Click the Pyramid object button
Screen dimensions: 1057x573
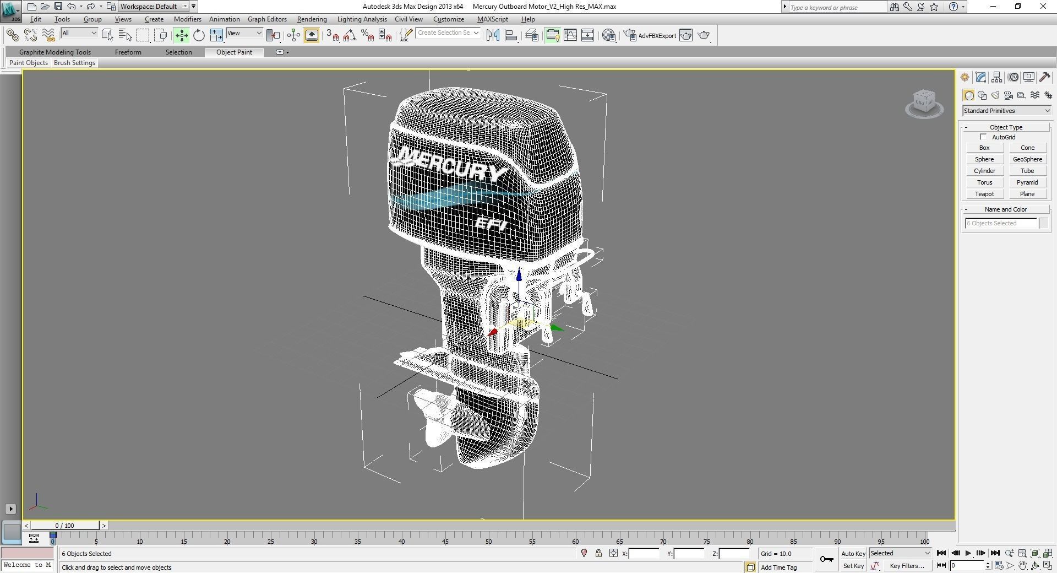click(1027, 182)
